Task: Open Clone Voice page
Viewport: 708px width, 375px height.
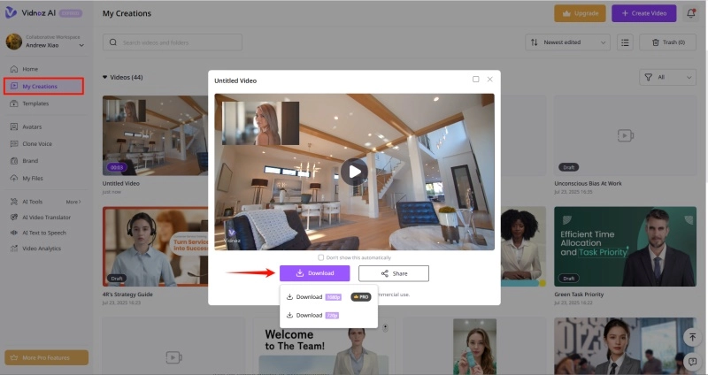Action: tap(37, 144)
